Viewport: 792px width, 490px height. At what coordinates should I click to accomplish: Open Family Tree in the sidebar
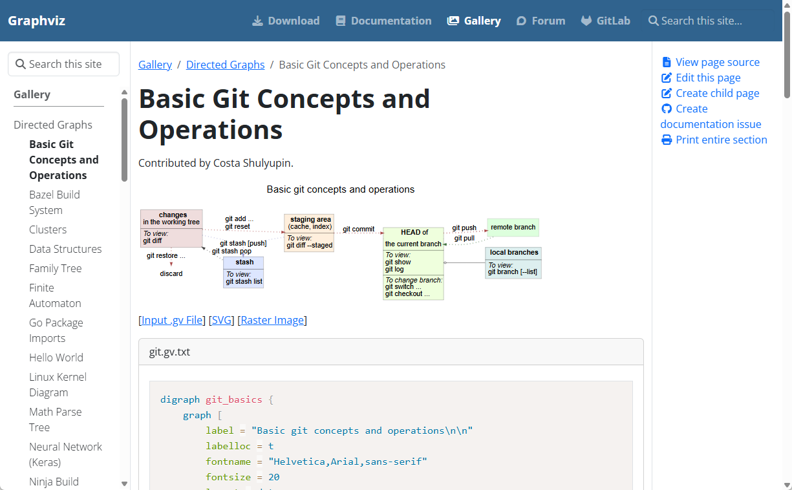coord(56,268)
